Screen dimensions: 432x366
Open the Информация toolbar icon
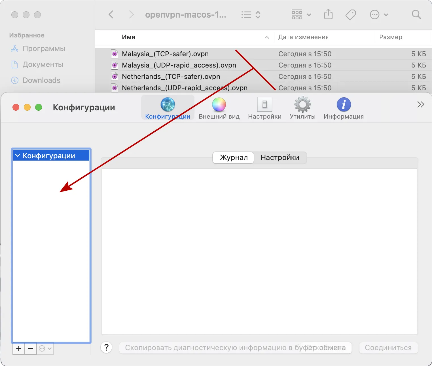[344, 105]
